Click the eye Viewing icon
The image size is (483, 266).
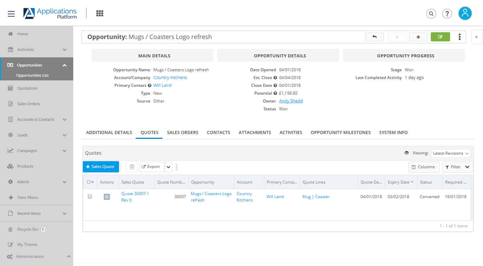pyautogui.click(x=407, y=153)
